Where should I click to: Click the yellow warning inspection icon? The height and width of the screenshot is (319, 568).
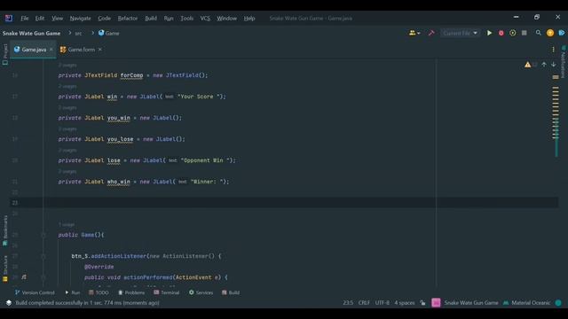click(527, 65)
